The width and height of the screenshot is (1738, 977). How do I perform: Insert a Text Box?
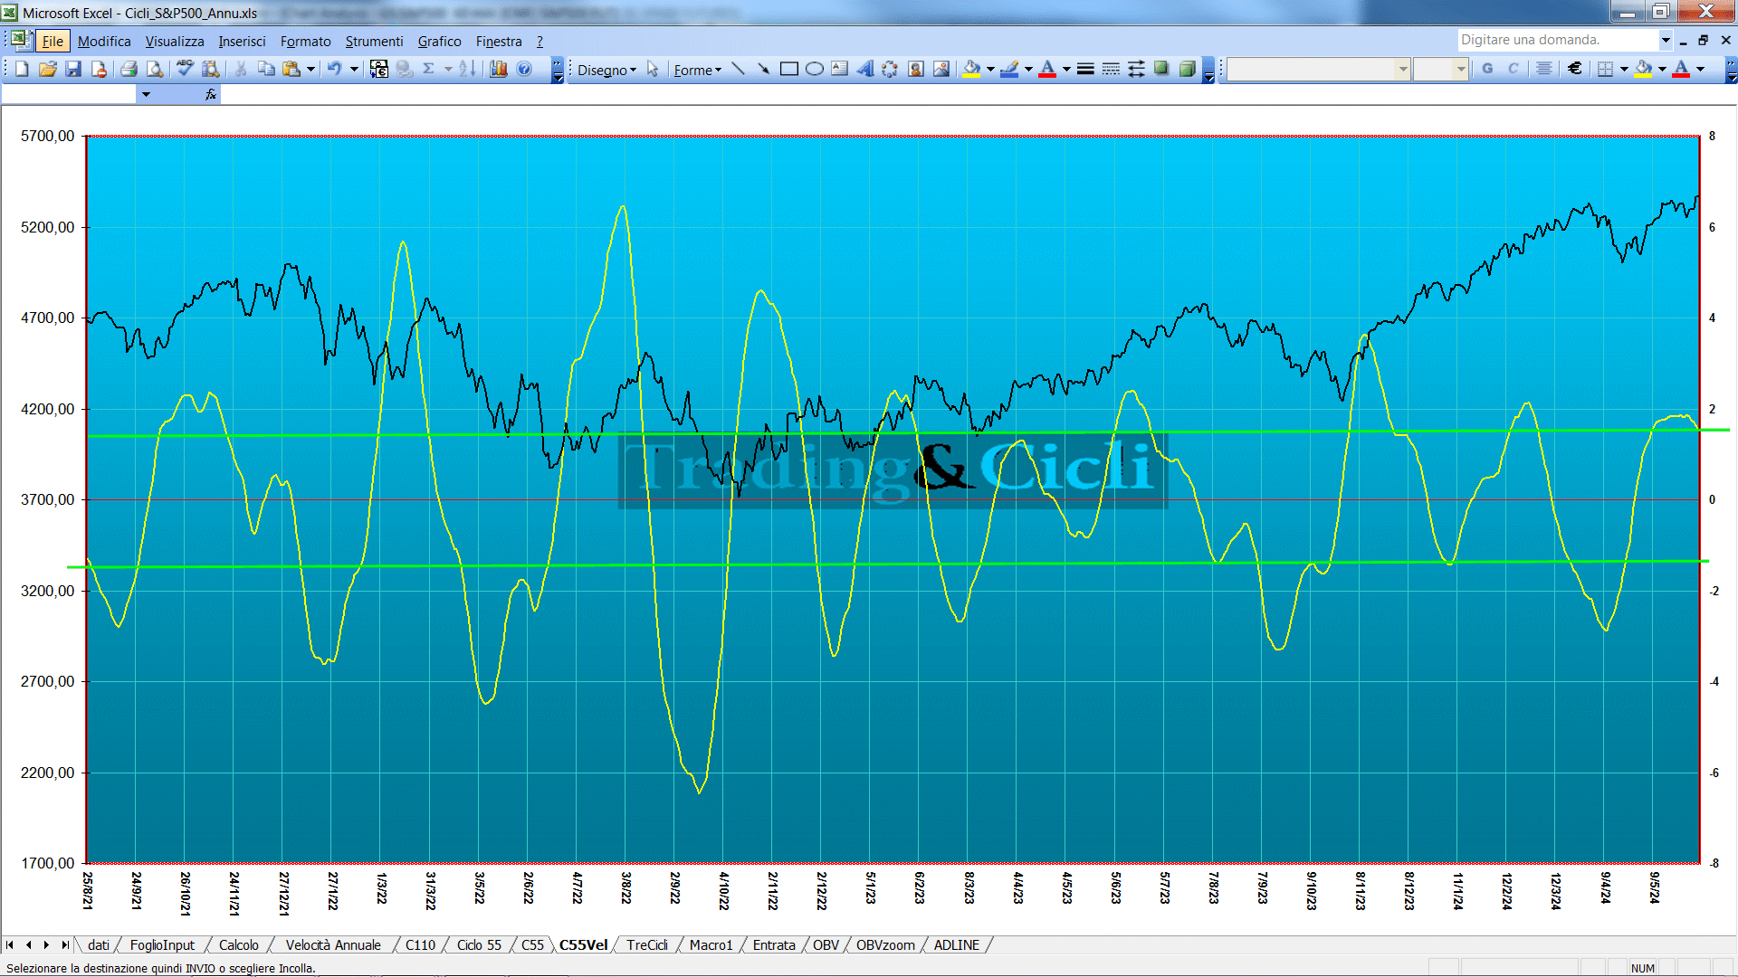tap(839, 69)
